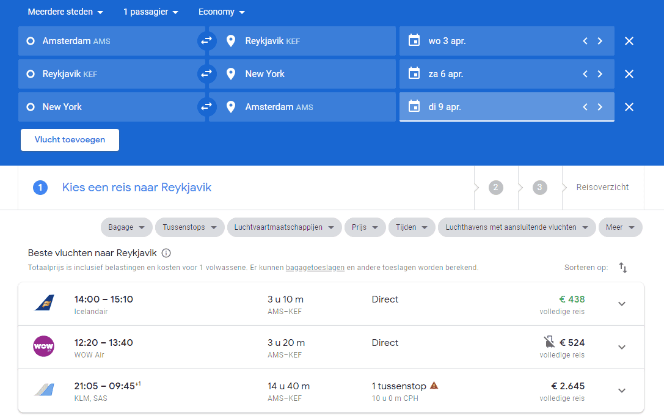
Task: Remove the first Amsterdam to Reykjavik flight
Action: (x=629, y=41)
